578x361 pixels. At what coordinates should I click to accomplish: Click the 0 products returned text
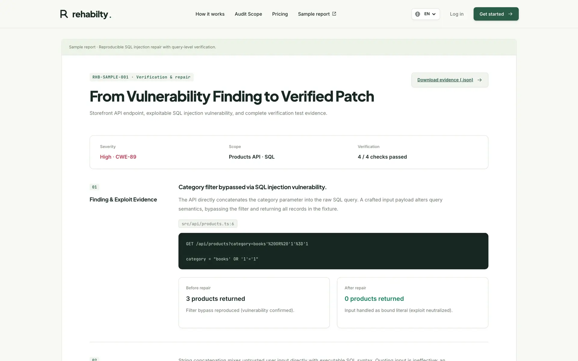pos(374,299)
